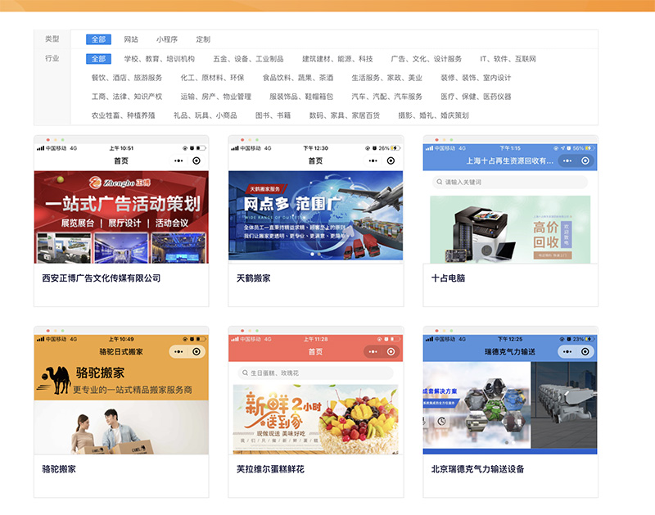The width and height of the screenshot is (655, 515).
Task: Click the 汽车、汽配、汽车服务 filter
Action: pyautogui.click(x=386, y=97)
